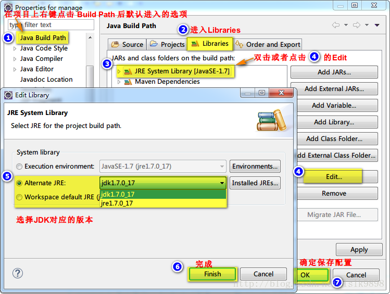Open the Alternate JRE combo box
390x294 pixels.
[163, 183]
